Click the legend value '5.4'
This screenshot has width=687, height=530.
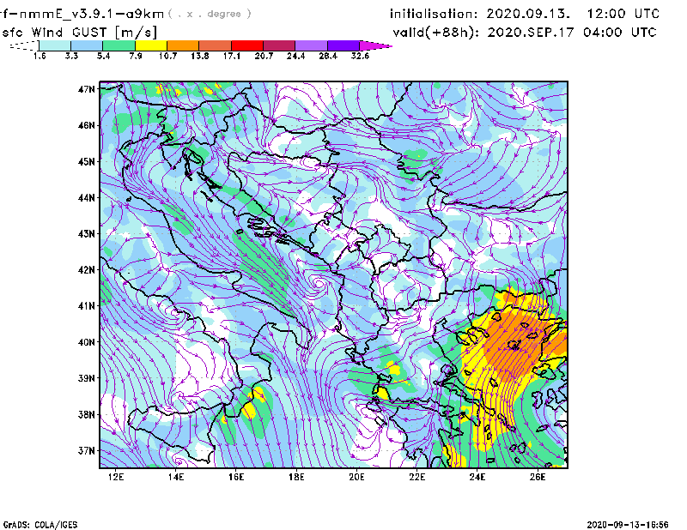(103, 56)
